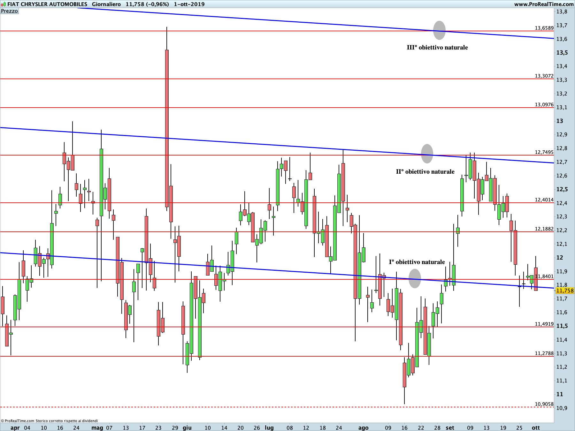Image resolution: width=575 pixels, height=431 pixels.
Task: Click the 'apr' month label on time axis
Action: point(15,428)
